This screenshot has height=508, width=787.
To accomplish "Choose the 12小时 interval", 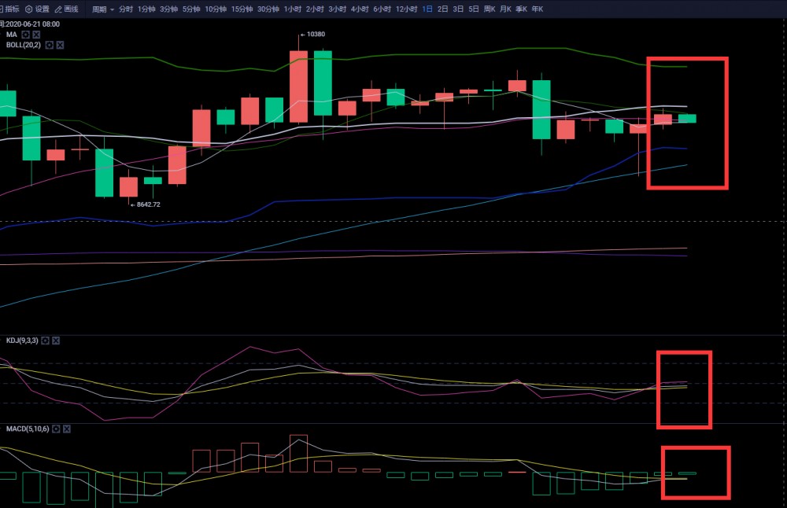I will pos(406,9).
